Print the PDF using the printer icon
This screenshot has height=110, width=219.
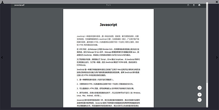pos(199,5)
